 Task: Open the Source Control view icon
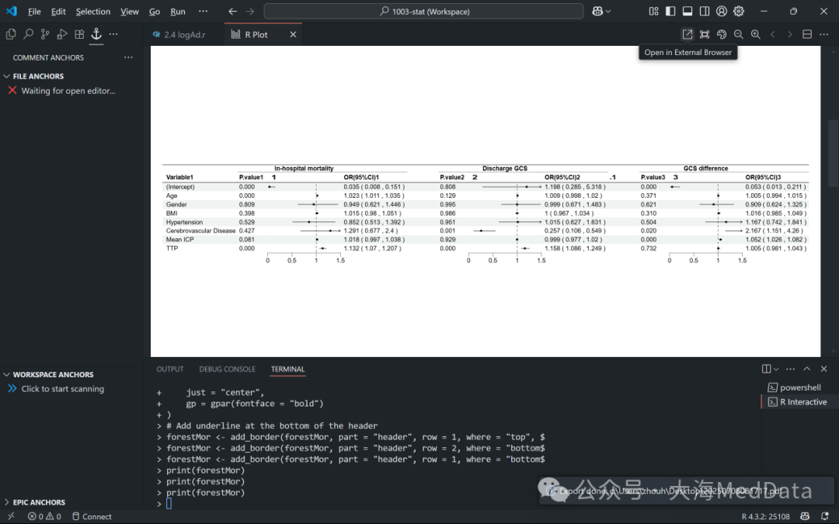click(x=45, y=34)
